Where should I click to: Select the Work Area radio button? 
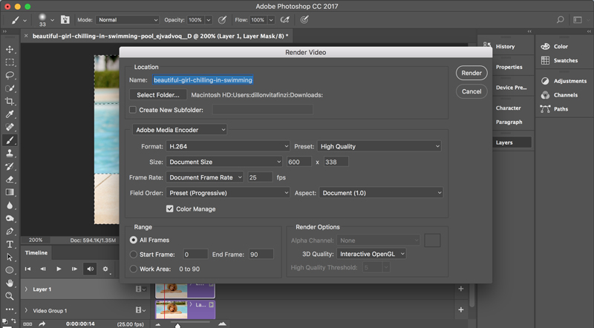coord(134,269)
